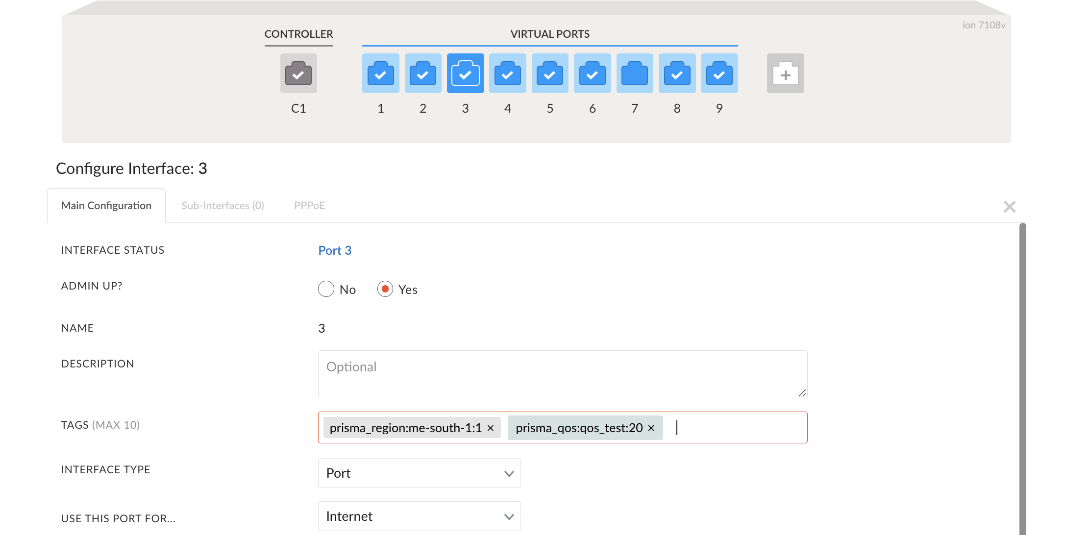This screenshot has width=1090, height=535.
Task: Expand the Use This Port For dropdown
Action: click(419, 516)
